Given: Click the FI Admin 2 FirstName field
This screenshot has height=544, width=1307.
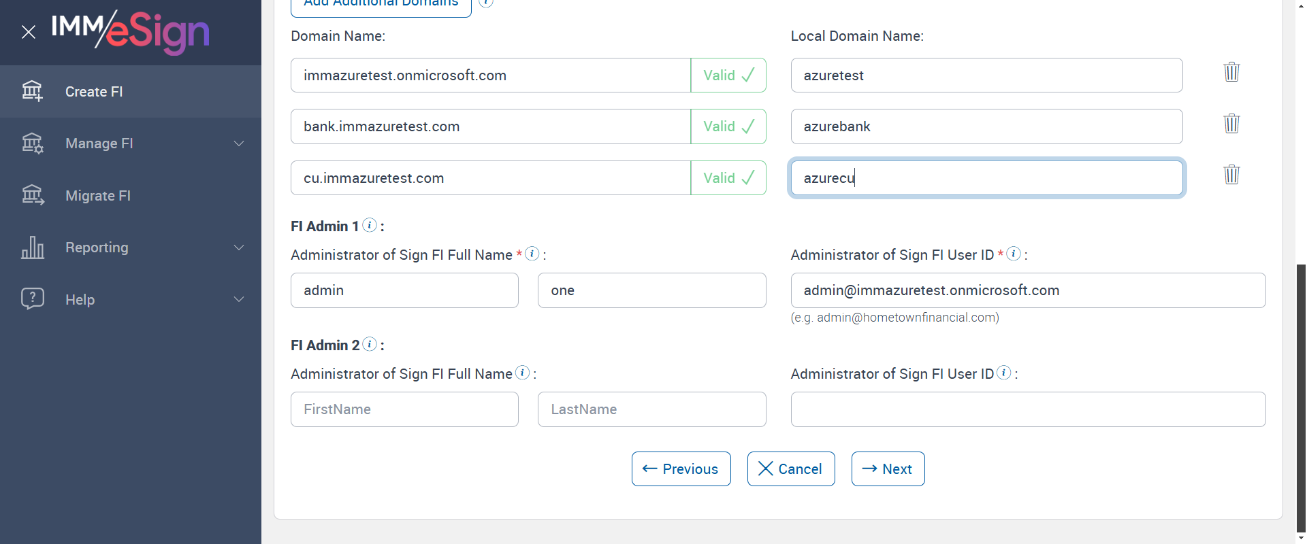Looking at the screenshot, I should pos(404,409).
